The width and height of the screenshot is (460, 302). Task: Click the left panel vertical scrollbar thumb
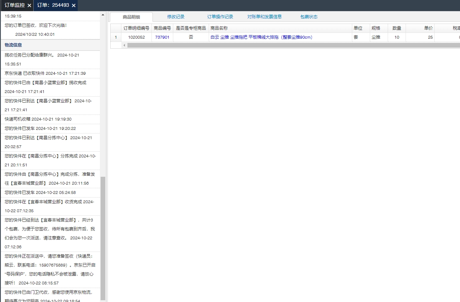103,238
